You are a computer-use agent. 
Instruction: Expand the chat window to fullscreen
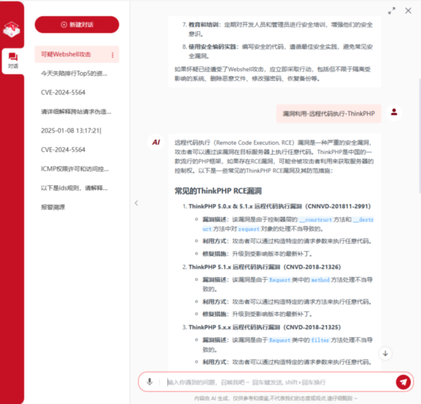(x=392, y=11)
